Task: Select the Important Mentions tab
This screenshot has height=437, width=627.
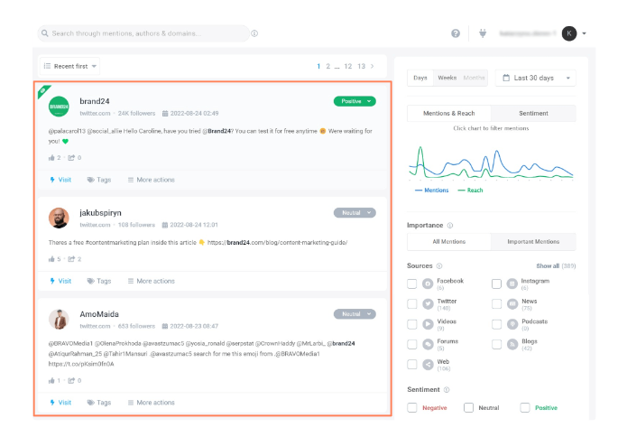Action: pos(533,242)
